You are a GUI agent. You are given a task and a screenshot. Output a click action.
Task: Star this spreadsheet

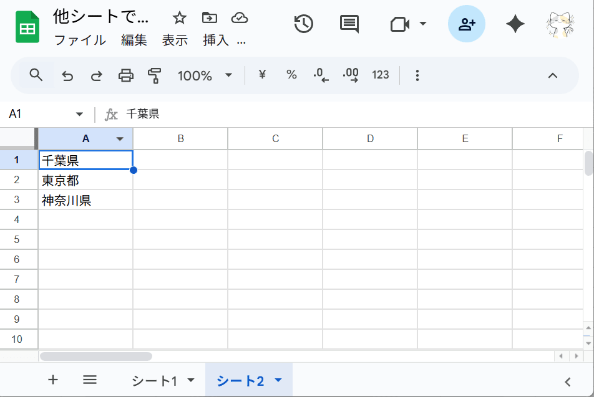(x=179, y=18)
